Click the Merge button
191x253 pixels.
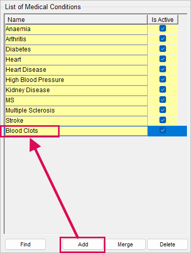(125, 244)
